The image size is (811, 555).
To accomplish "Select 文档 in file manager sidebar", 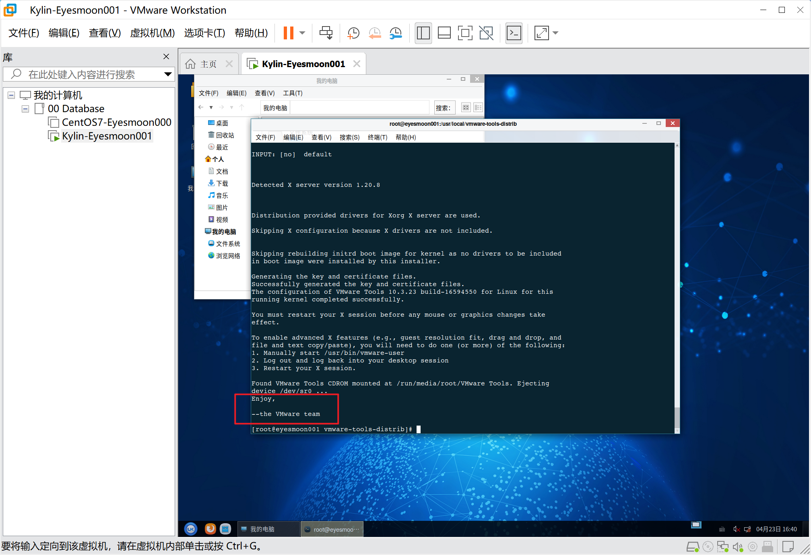I will 219,171.
